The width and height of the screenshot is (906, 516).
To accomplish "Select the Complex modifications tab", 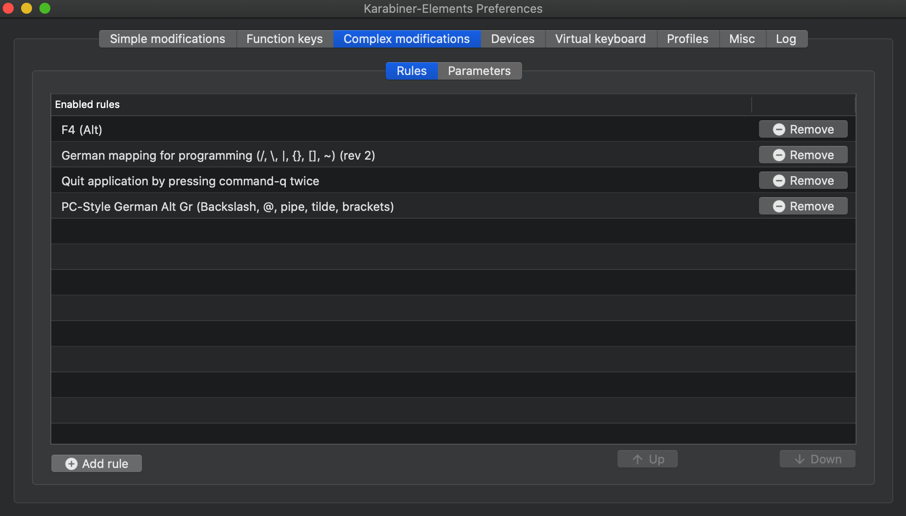I will pyautogui.click(x=406, y=38).
